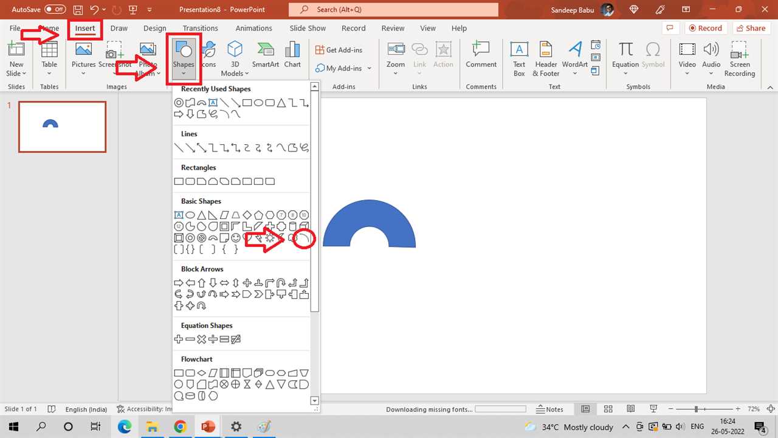Viewport: 778px width, 438px height.
Task: Insert a Comment using the ribbon
Action: pyautogui.click(x=481, y=55)
